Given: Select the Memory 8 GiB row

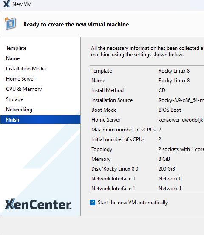Looking at the screenshot, I should [147, 159].
